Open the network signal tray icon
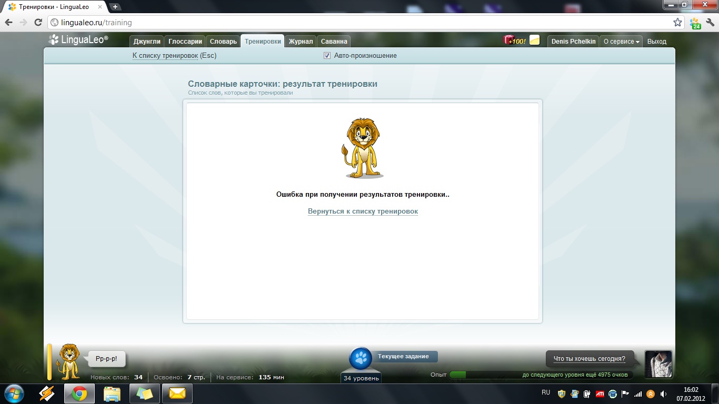Image resolution: width=719 pixels, height=404 pixels. [638, 393]
